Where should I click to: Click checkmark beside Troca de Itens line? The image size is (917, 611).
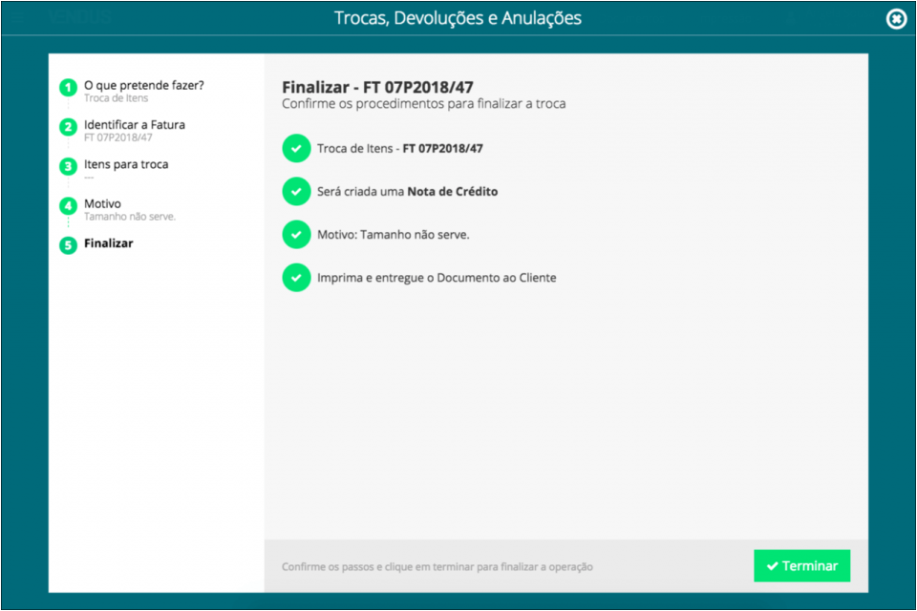point(296,149)
